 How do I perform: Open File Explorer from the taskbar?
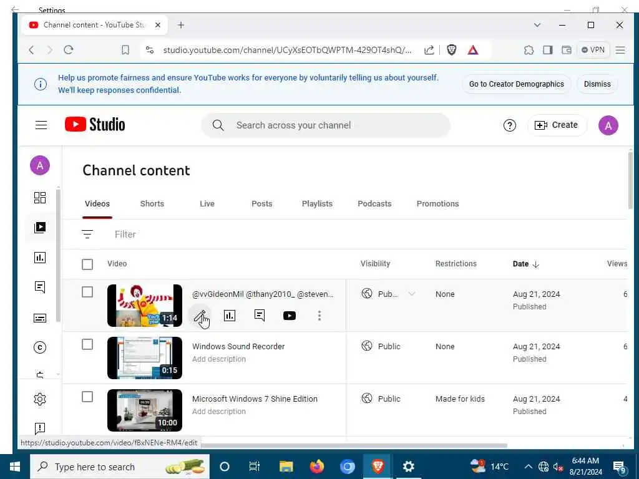[x=286, y=467]
